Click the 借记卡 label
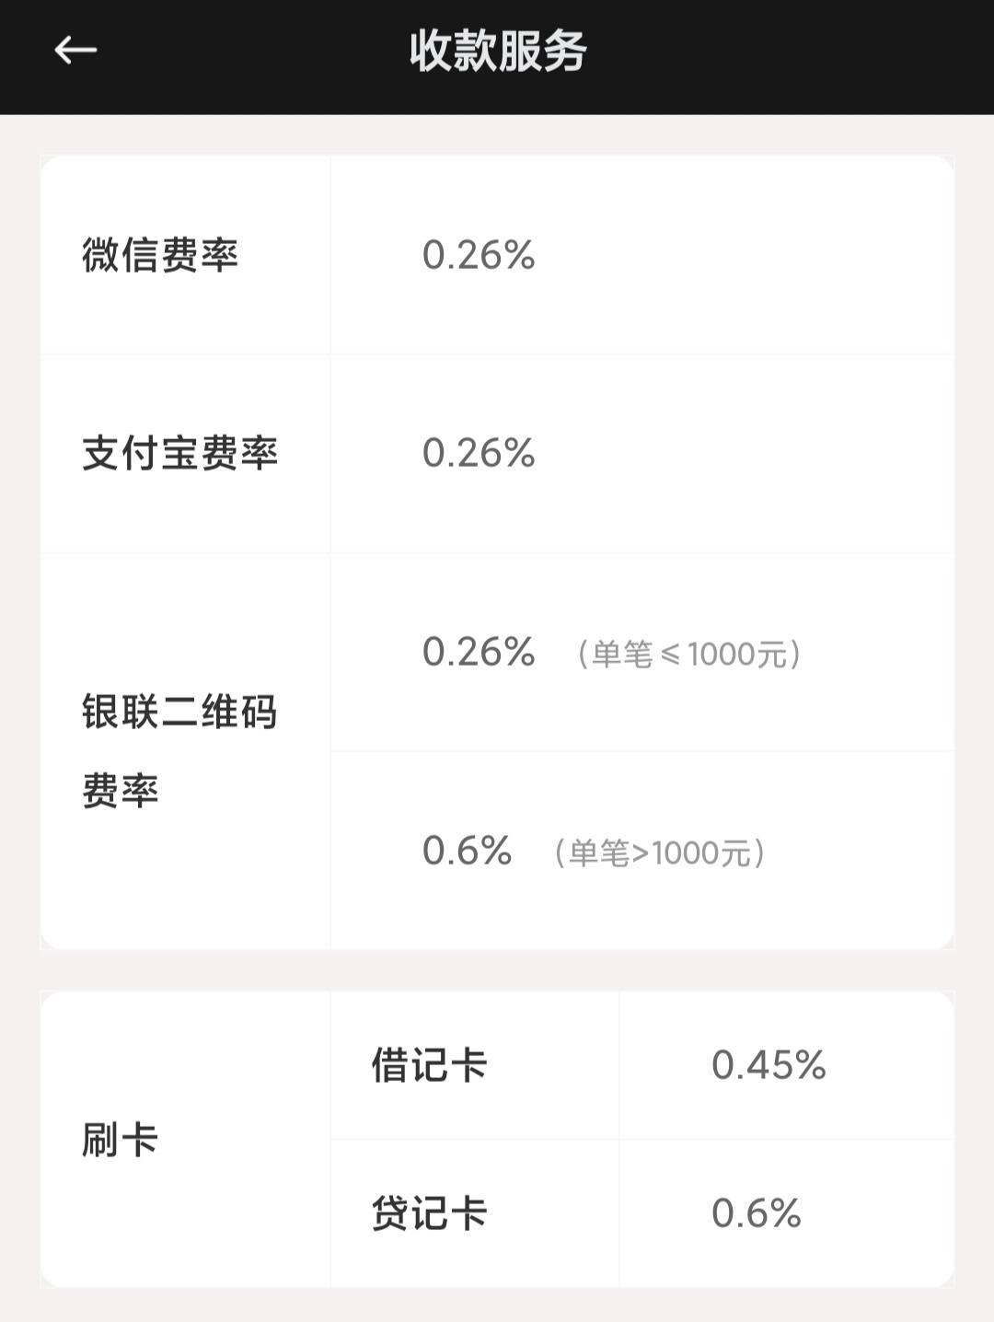The height and width of the screenshot is (1322, 994). coord(429,1065)
